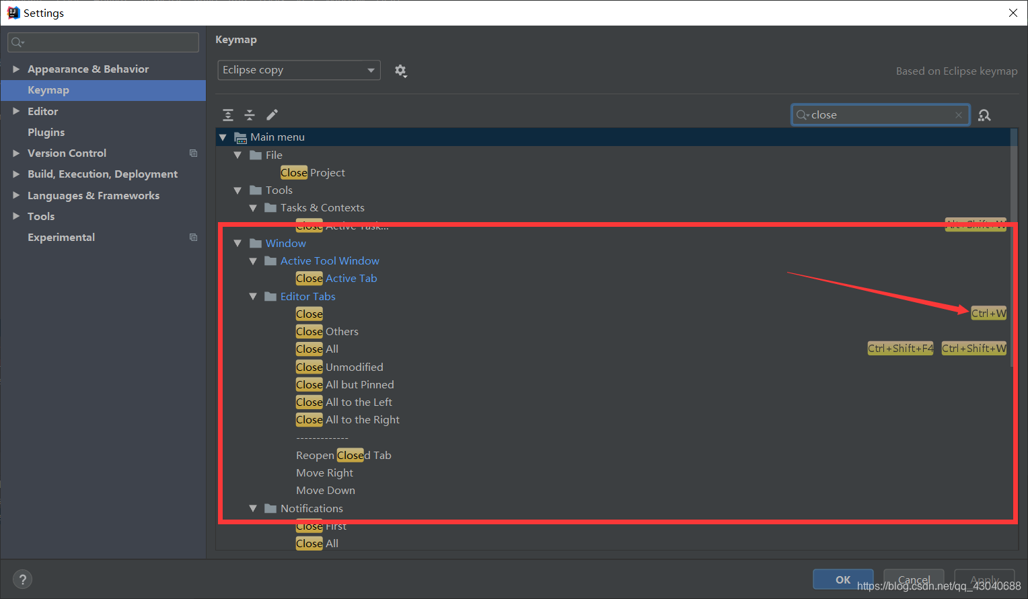This screenshot has width=1028, height=599.
Task: Click the Version Control project-level settings icon
Action: pos(194,153)
